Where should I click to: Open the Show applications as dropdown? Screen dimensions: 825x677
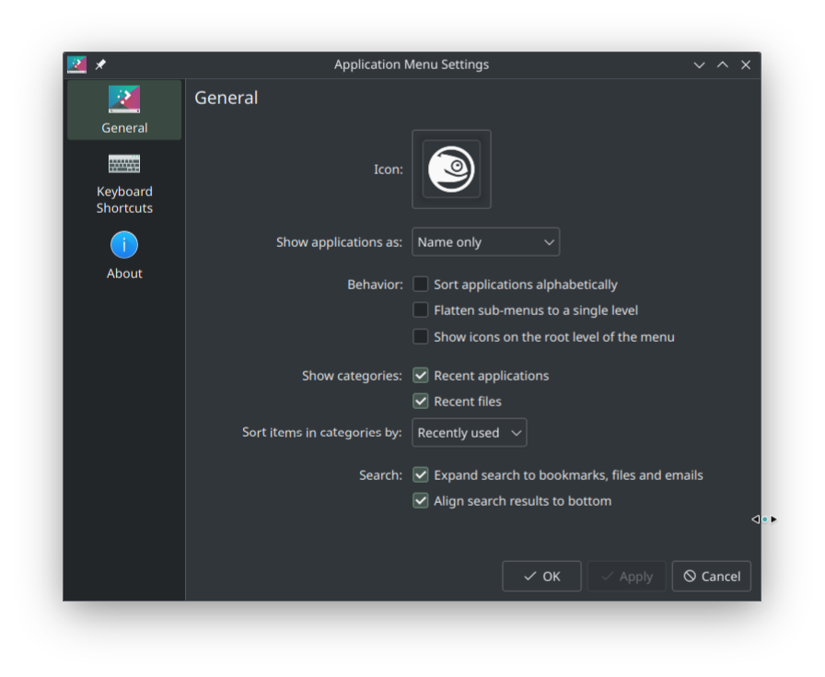(x=485, y=241)
